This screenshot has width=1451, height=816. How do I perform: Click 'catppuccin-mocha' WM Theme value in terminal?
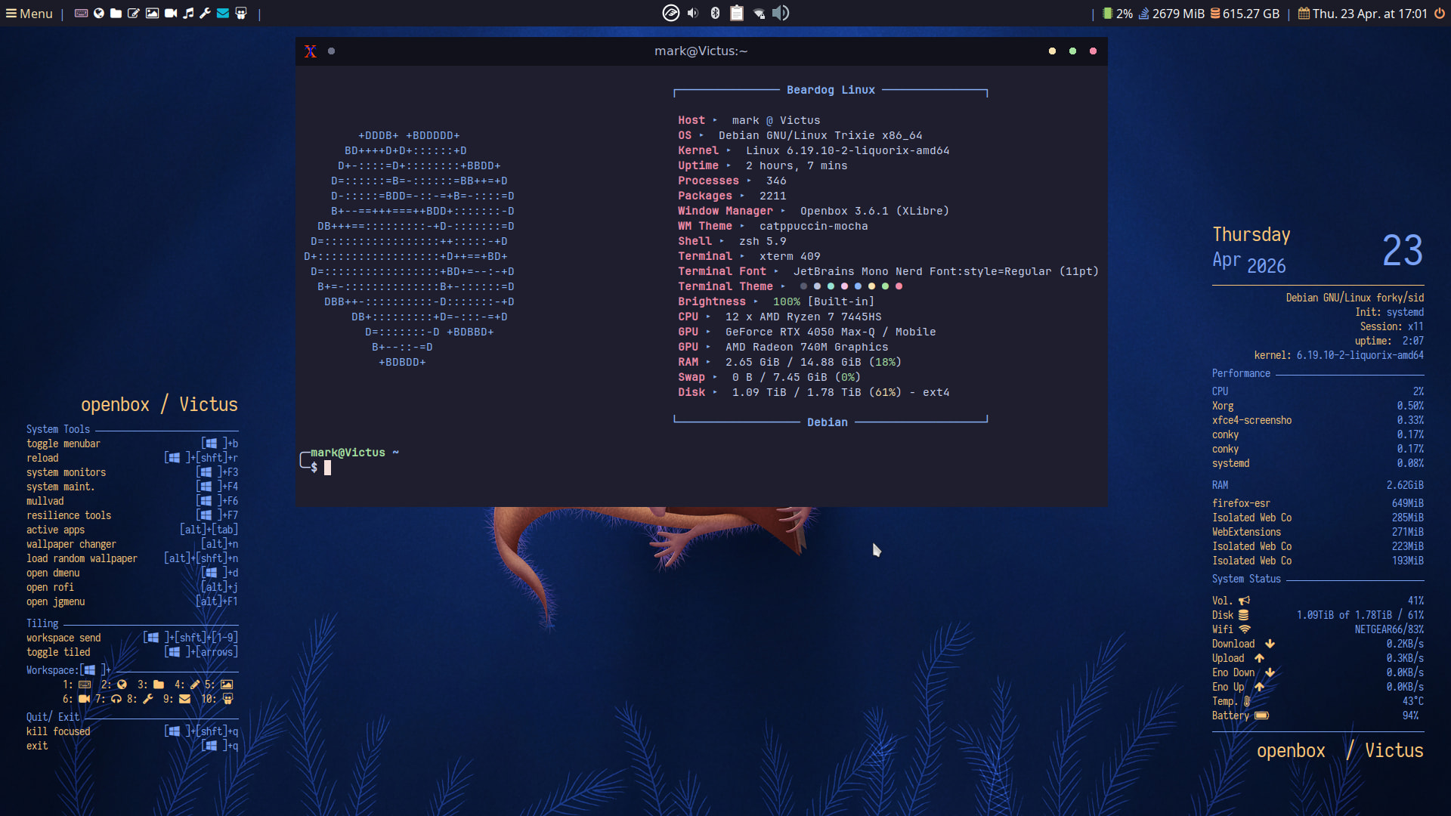(x=813, y=226)
